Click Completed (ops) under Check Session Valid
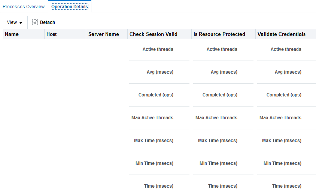The width and height of the screenshot is (316, 194). coord(156,95)
